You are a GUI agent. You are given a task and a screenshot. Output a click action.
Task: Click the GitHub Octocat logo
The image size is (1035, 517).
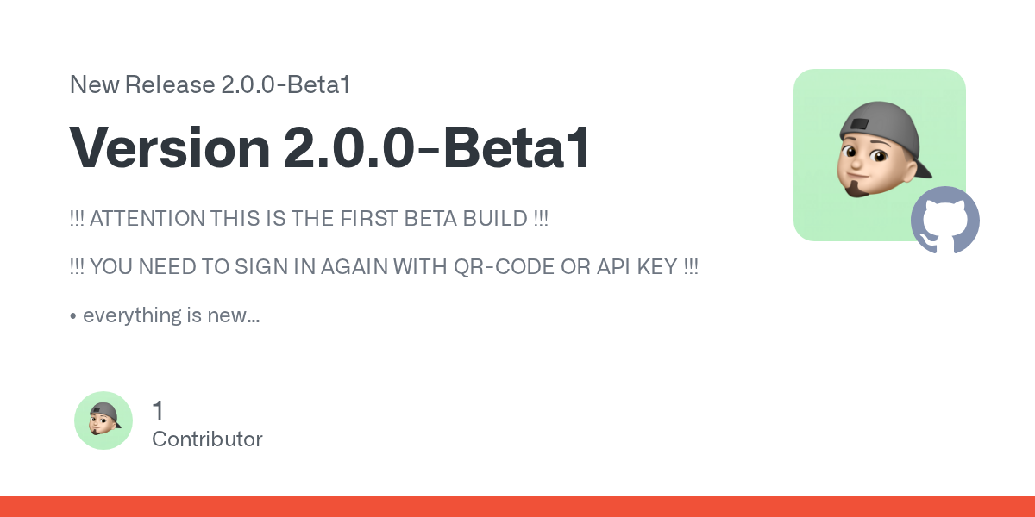click(x=945, y=221)
